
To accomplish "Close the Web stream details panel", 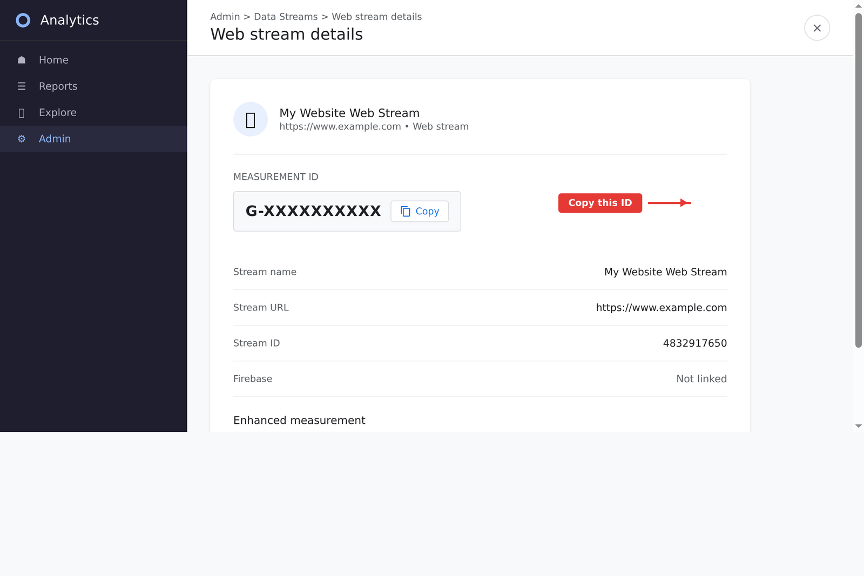I will tap(817, 28).
